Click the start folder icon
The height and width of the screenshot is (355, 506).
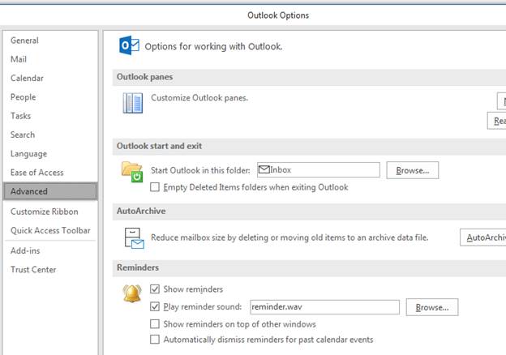pos(132,172)
